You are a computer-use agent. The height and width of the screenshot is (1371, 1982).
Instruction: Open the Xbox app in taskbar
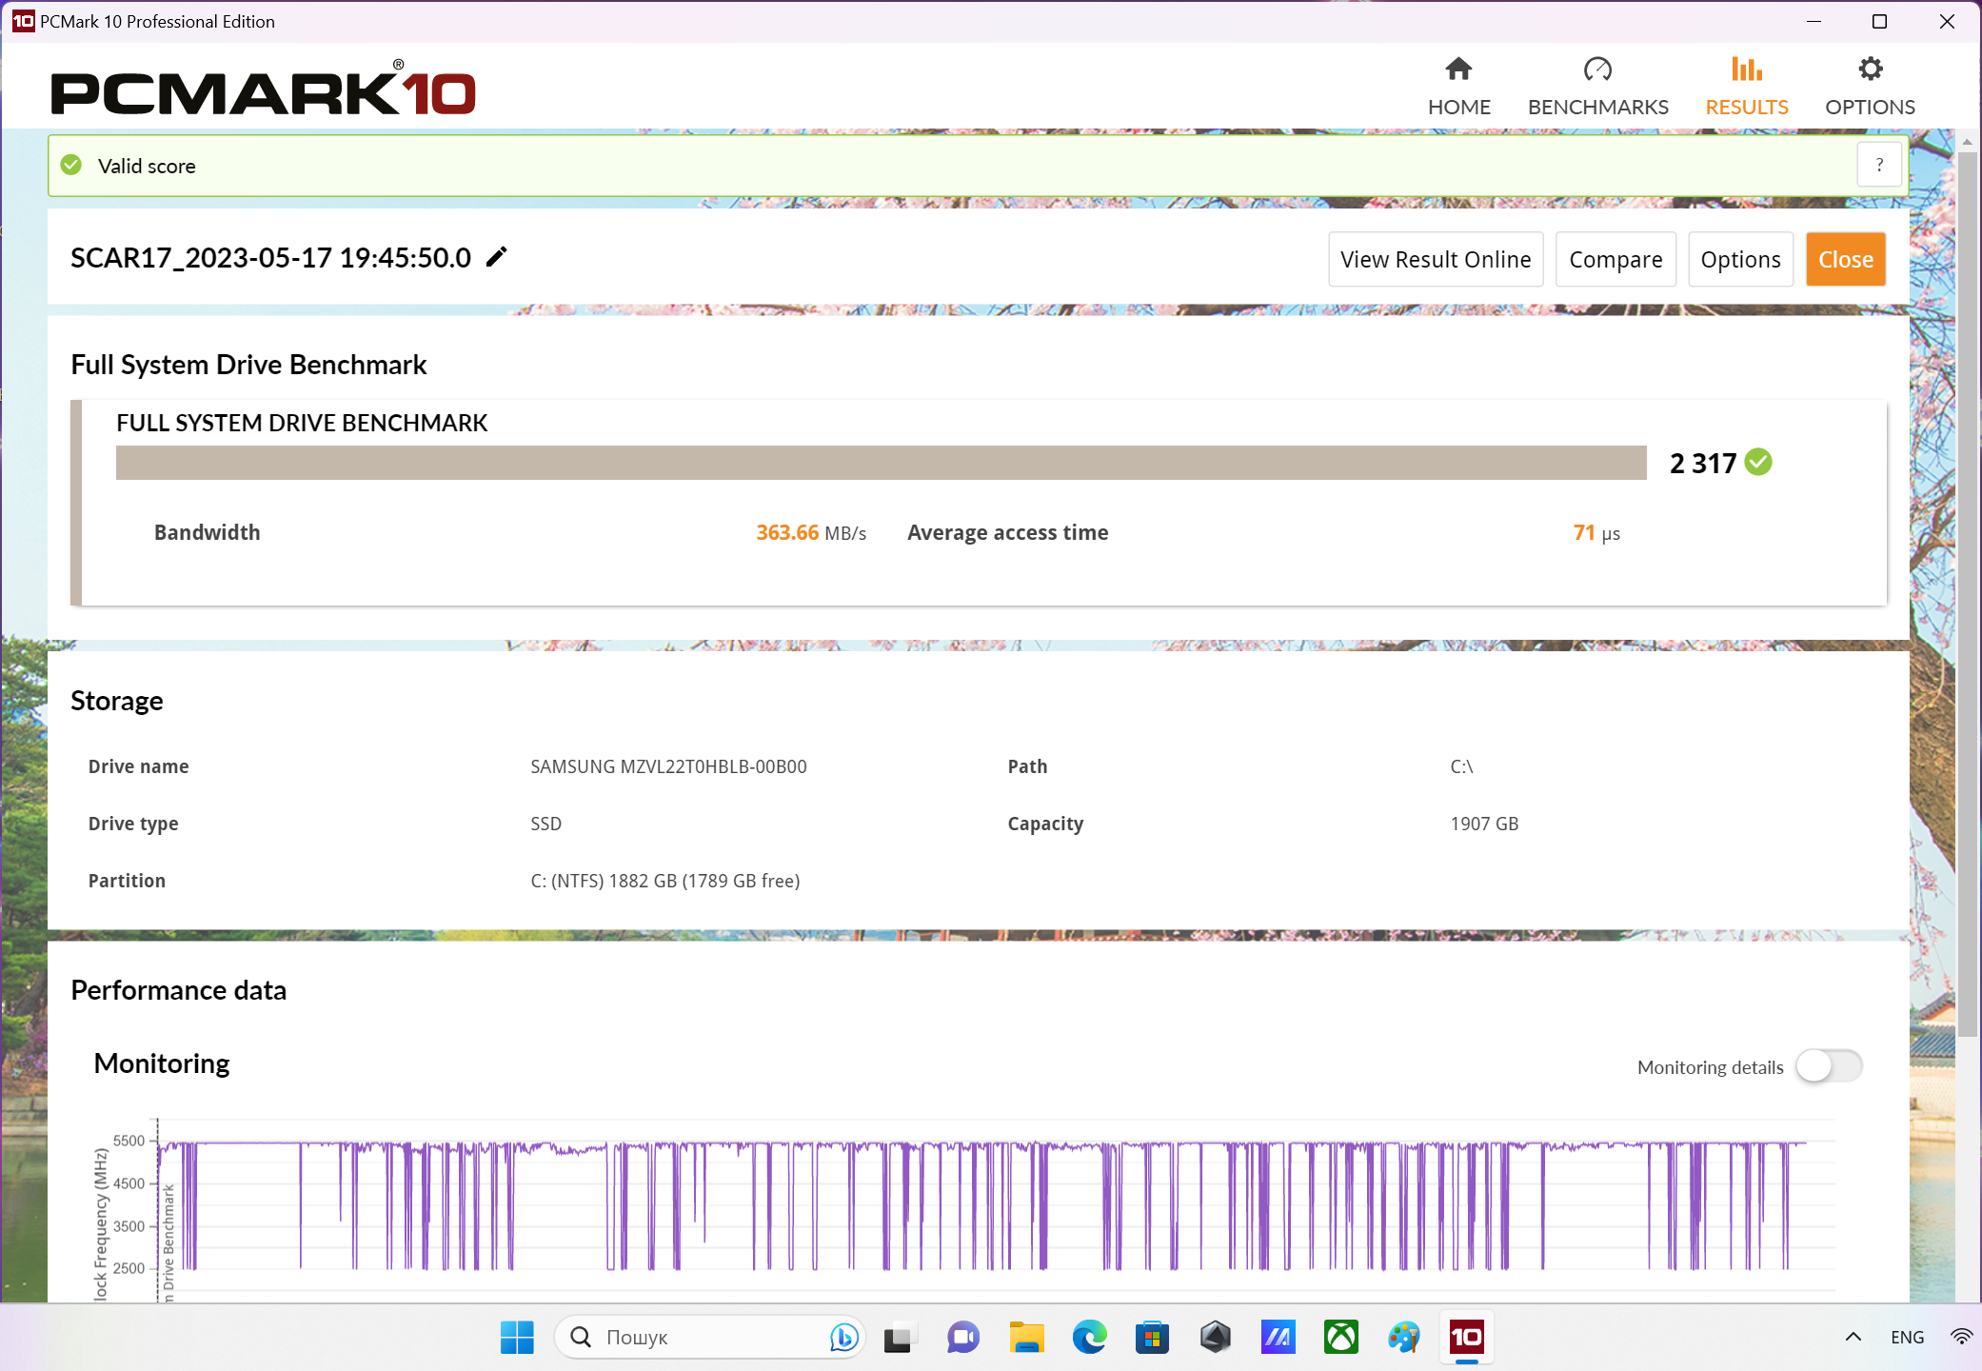[x=1340, y=1337]
